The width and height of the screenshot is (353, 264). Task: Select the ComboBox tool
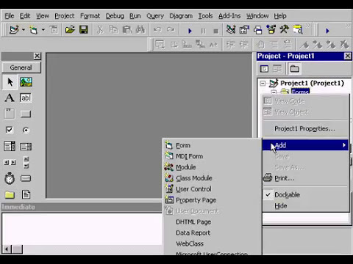[x=10, y=146]
